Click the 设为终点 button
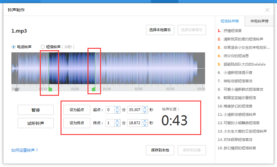 (77, 123)
